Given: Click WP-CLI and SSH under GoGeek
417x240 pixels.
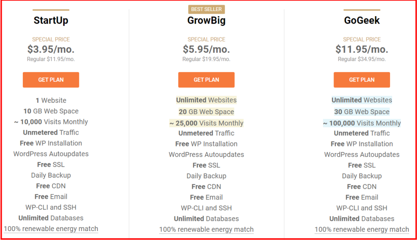Looking at the screenshot, I should pos(362,207).
